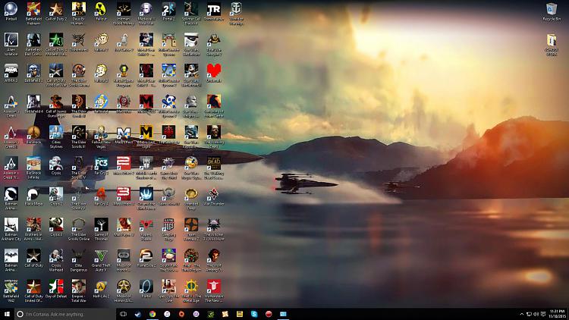Image resolution: width=569 pixels, height=320 pixels.
Task: Open the volume control in the tray
Action: [536, 314]
